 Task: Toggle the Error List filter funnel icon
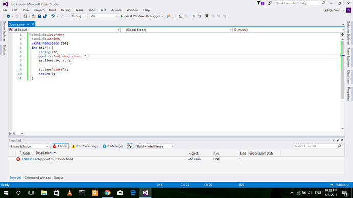130,146
